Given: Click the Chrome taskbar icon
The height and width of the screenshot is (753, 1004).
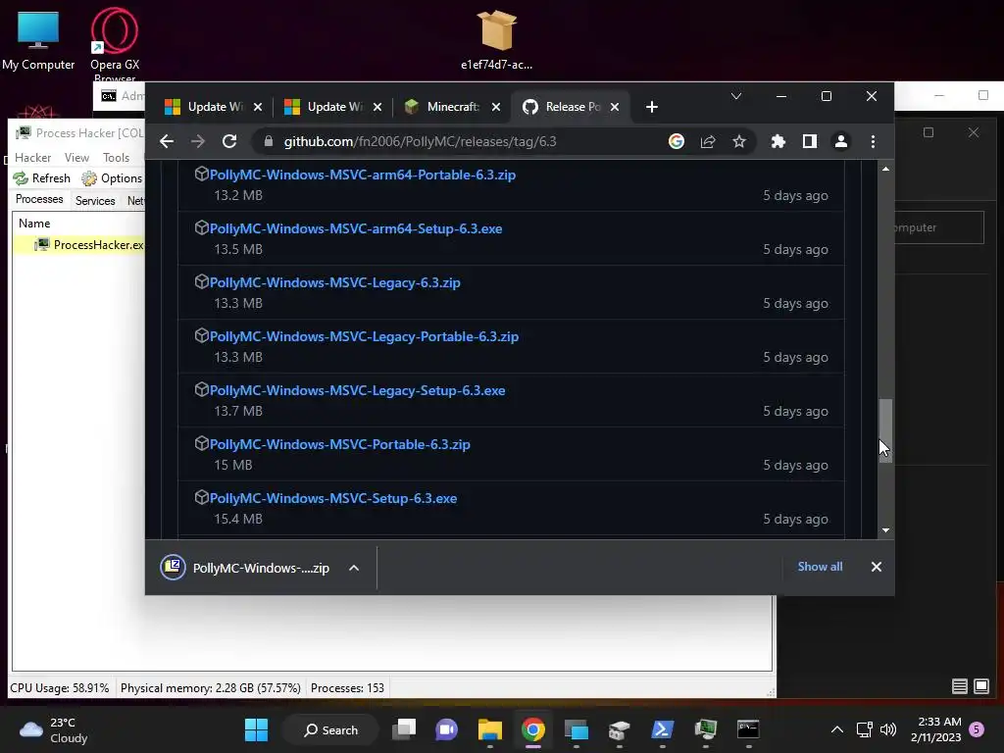Looking at the screenshot, I should pyautogui.click(x=532, y=729).
